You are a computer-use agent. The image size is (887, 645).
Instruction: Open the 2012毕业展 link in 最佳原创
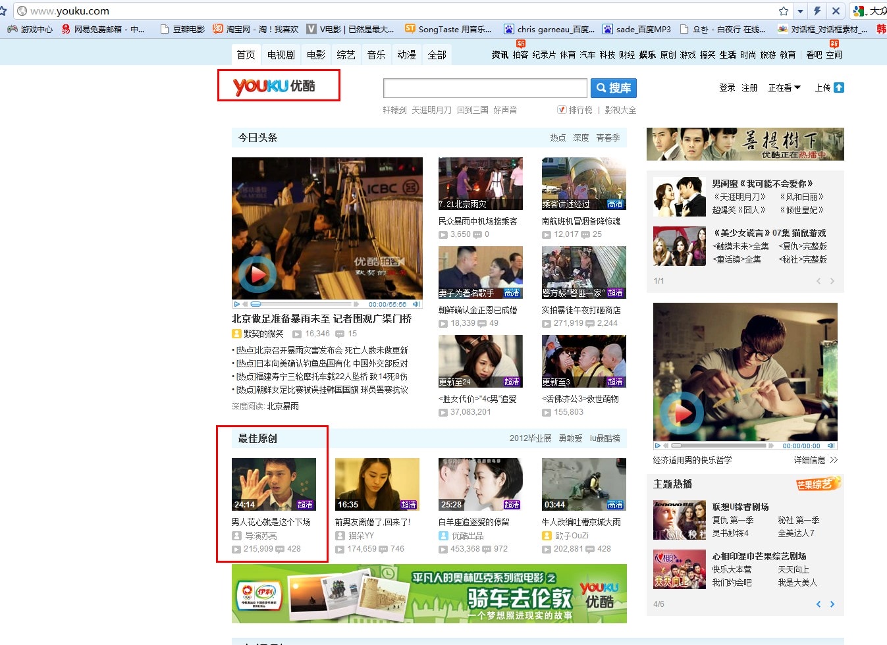(x=531, y=438)
